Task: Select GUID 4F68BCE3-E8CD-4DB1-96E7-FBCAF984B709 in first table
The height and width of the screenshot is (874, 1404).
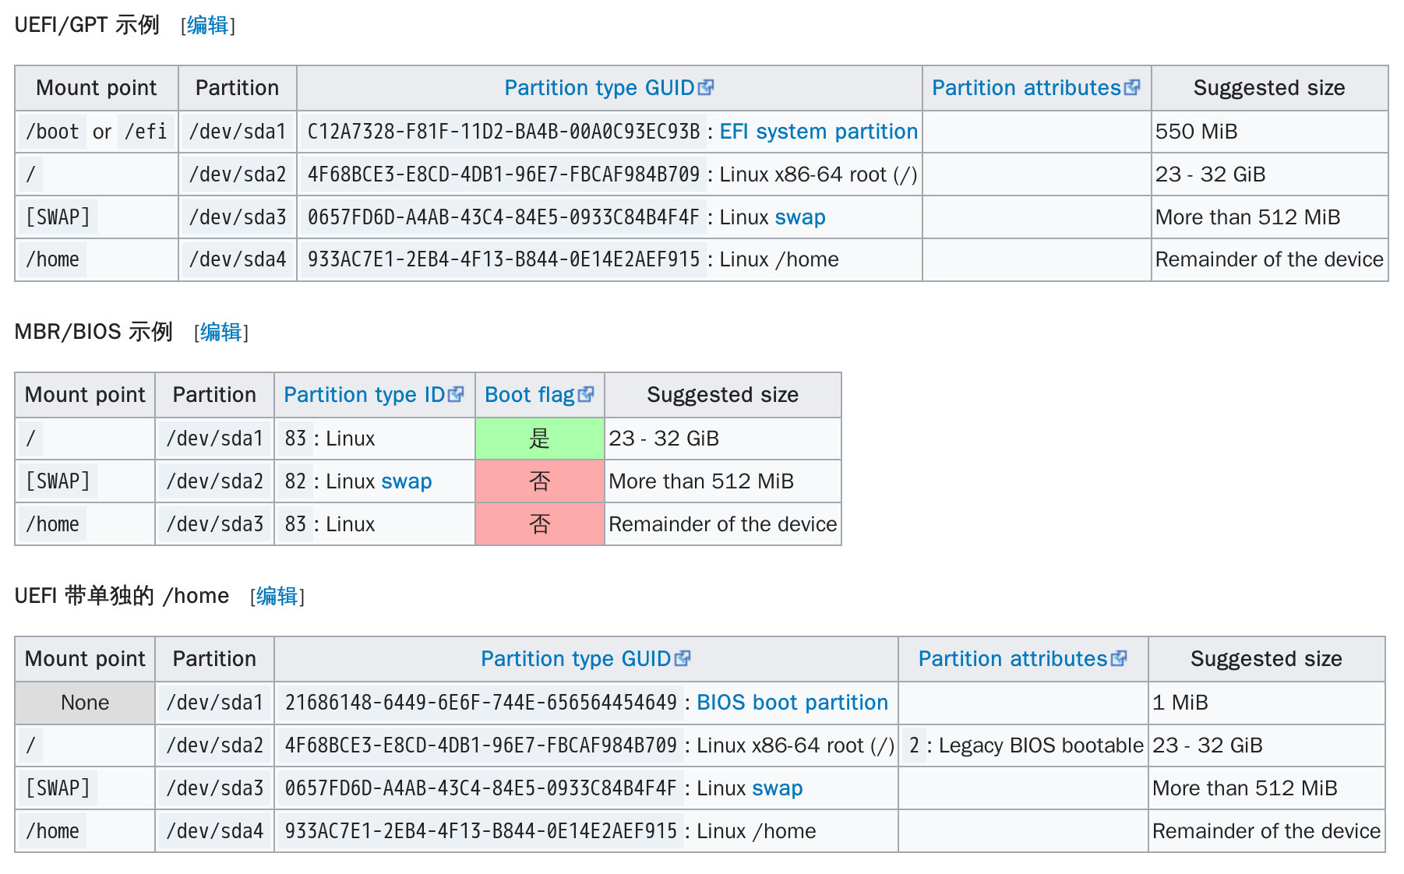Action: [x=503, y=174]
